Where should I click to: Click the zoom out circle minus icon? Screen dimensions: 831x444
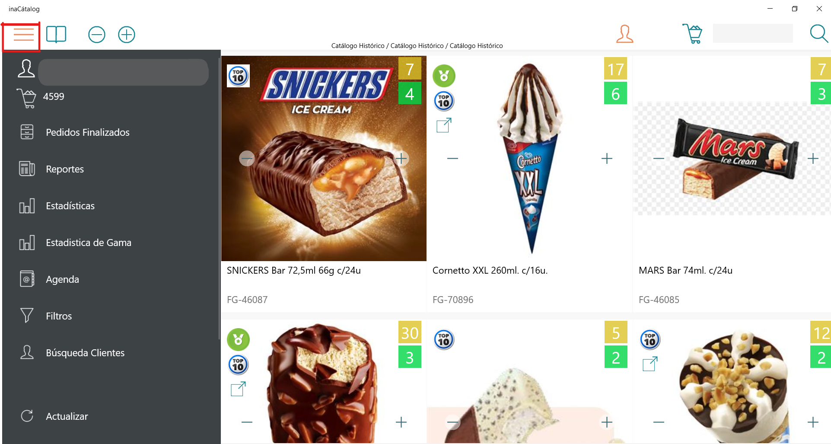click(x=97, y=35)
